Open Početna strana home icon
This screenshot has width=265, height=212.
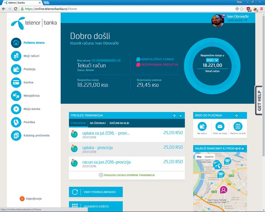(x=16, y=43)
